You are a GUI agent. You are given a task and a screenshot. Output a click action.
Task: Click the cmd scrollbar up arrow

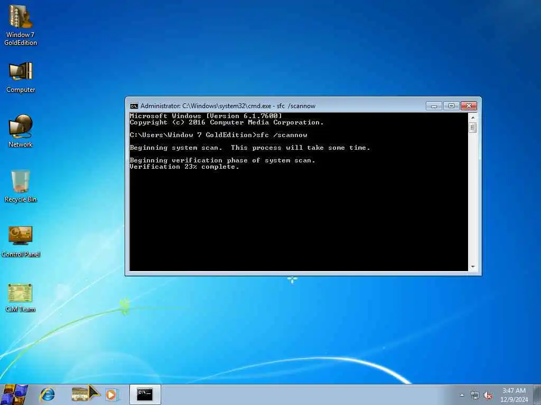473,118
